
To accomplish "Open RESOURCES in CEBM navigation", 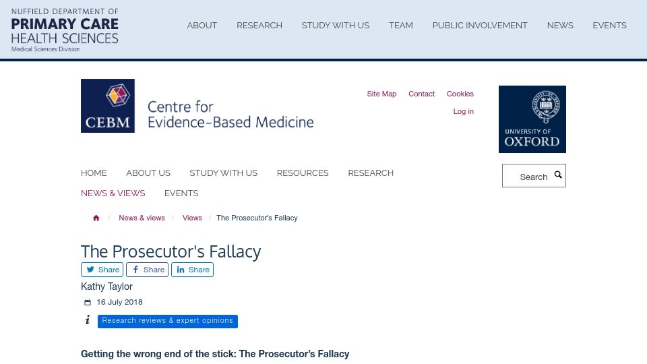I will click(303, 173).
